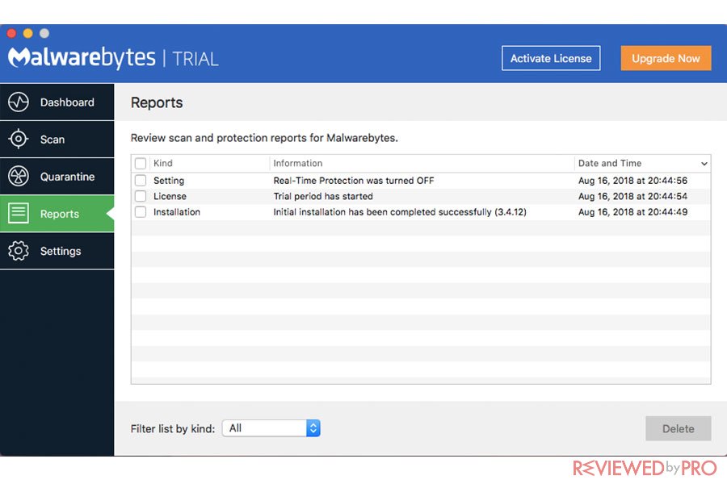Click the 'Setting' kind cell
727x484 pixels.
click(x=169, y=181)
